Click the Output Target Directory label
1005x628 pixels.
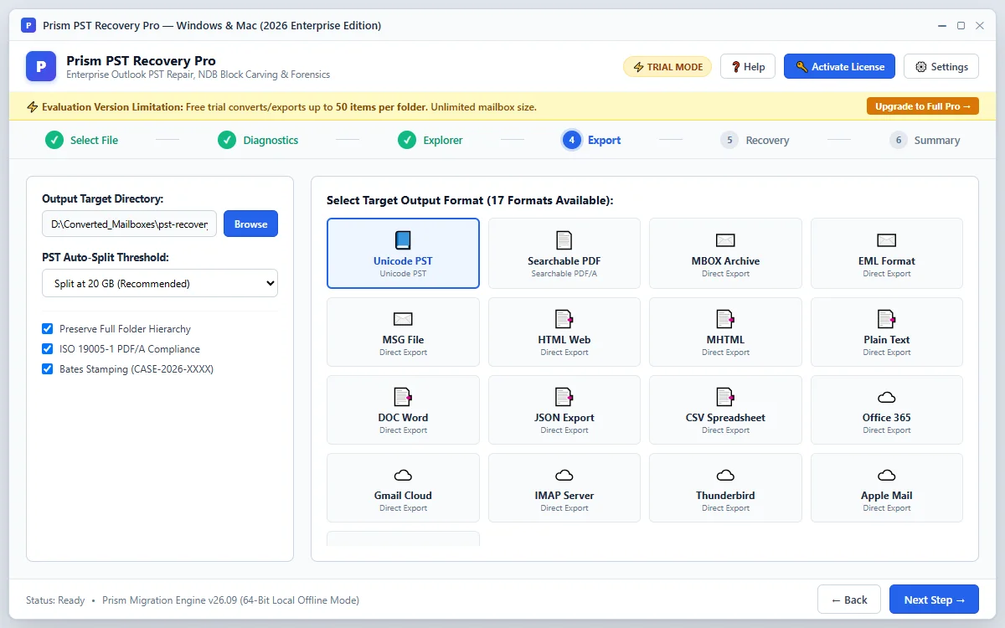pyautogui.click(x=102, y=199)
